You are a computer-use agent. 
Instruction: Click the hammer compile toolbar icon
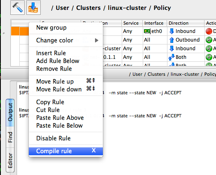pos(17,7)
